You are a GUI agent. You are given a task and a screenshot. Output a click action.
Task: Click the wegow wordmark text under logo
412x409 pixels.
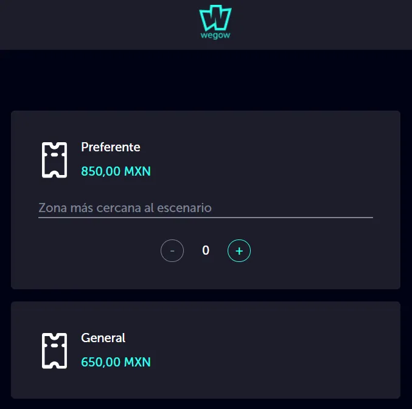216,35
